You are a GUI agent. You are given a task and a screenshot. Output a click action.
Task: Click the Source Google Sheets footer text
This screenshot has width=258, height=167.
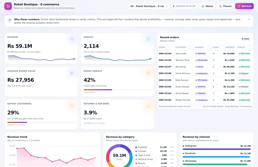tap(227, 106)
